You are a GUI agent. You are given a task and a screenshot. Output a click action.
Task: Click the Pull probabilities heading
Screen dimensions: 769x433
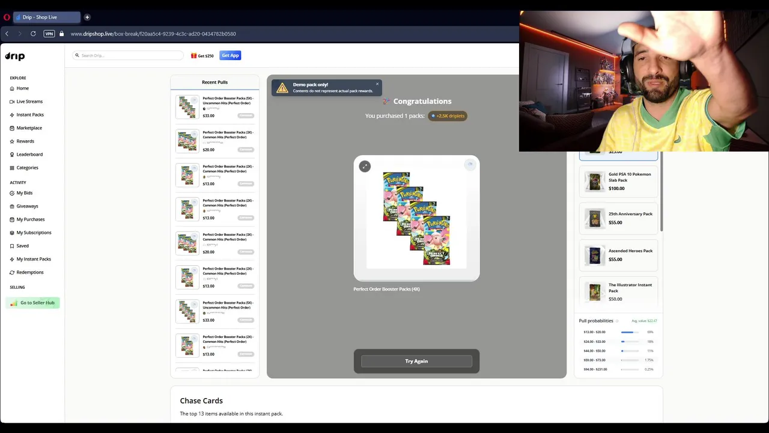tap(596, 321)
